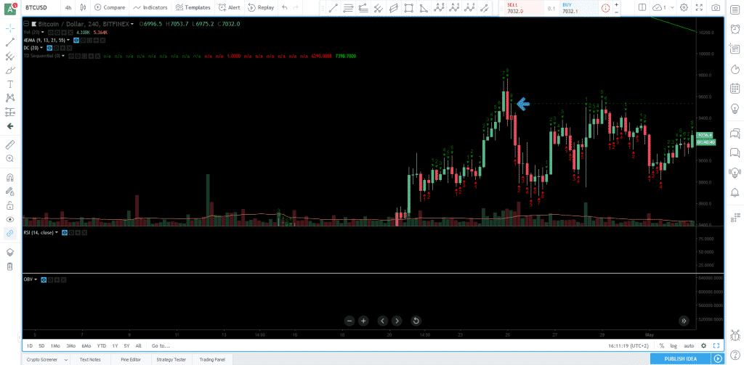Viewport: 744px width, 365px height.
Task: Select the YTD date range
Action: pos(102,346)
